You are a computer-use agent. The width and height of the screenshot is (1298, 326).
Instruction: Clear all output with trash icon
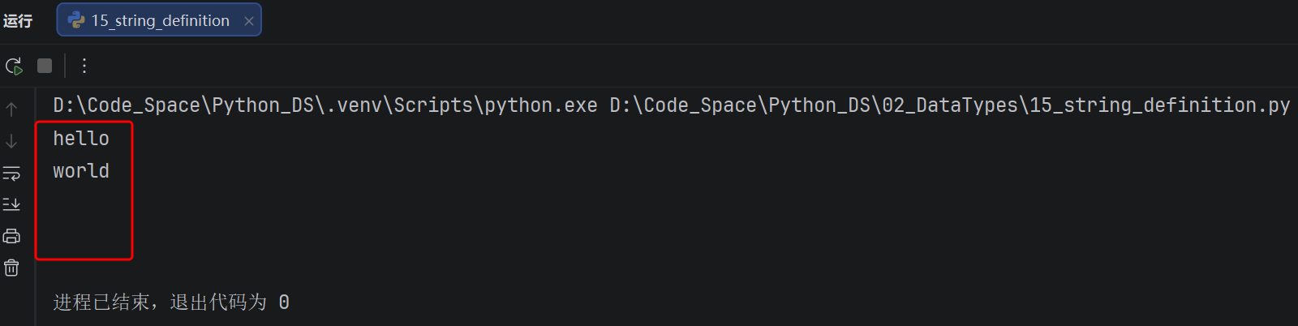pyautogui.click(x=11, y=268)
